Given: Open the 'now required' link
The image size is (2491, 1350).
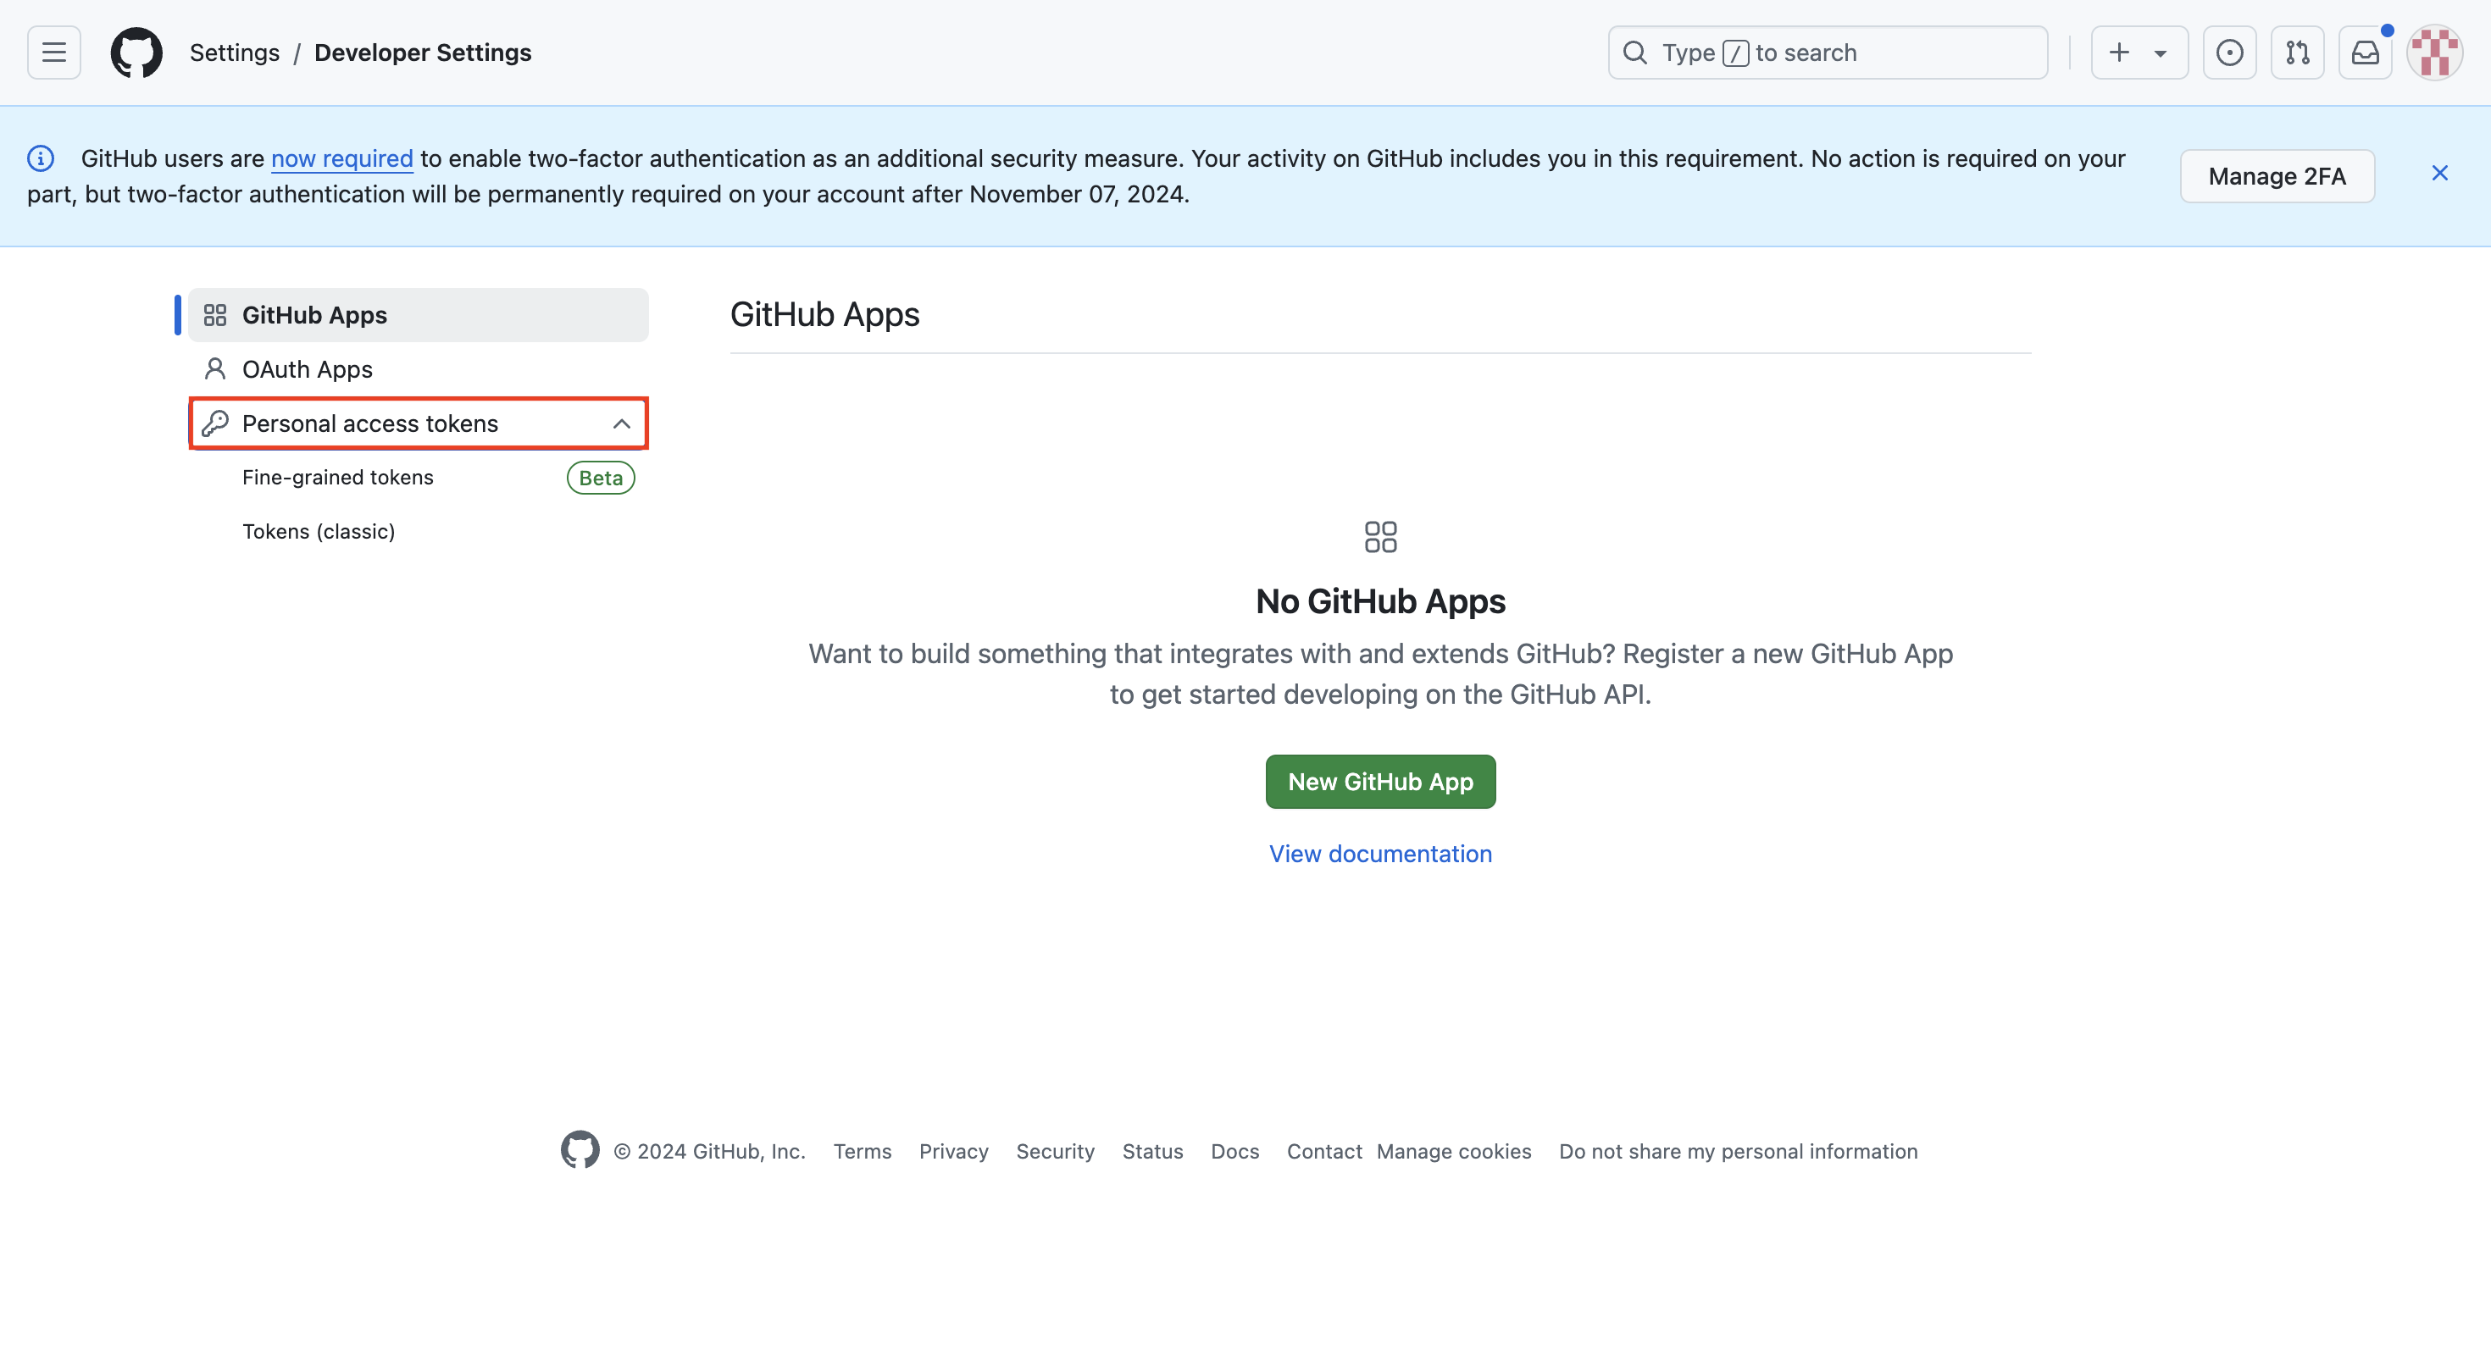Looking at the screenshot, I should click(x=341, y=158).
